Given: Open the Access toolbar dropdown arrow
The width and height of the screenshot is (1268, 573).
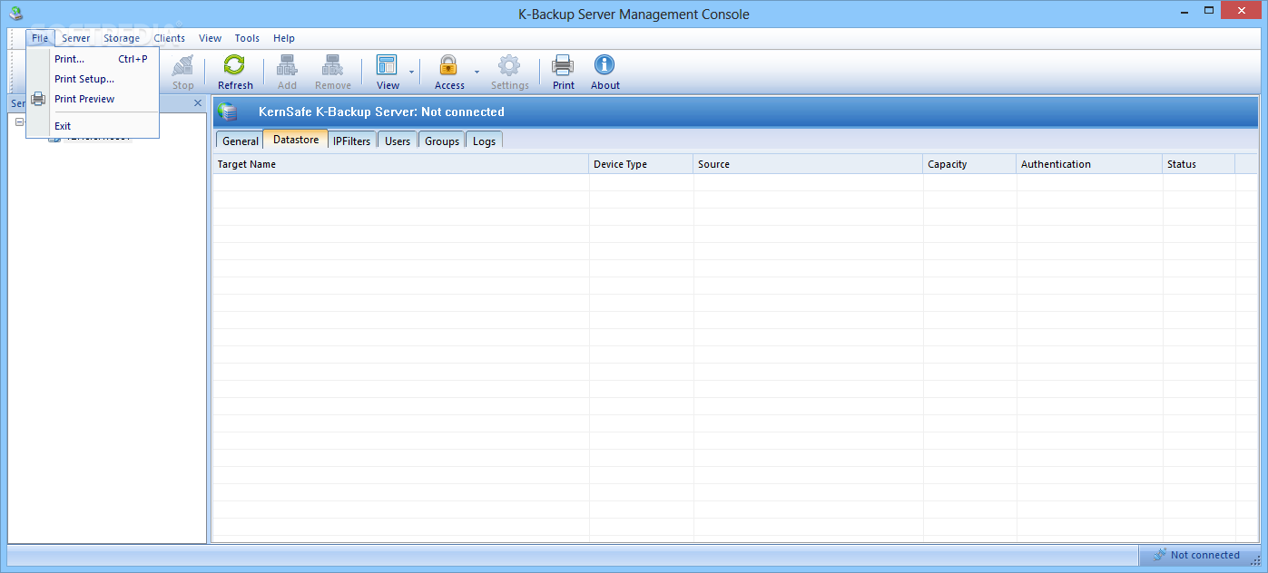Looking at the screenshot, I should [477, 72].
